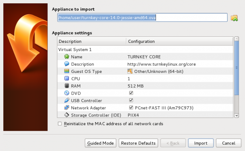Click the Description speech bubble icon
245x151 pixels.
click(x=67, y=64)
